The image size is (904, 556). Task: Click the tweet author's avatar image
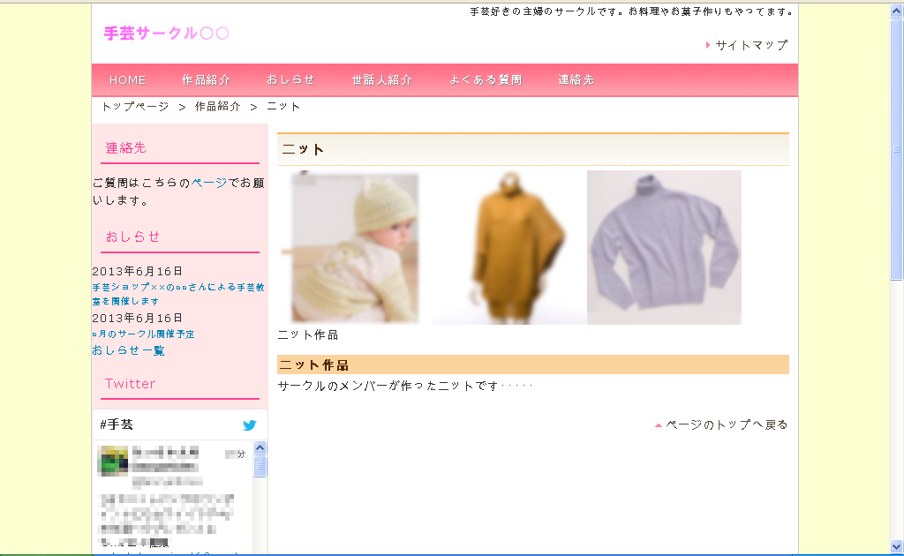coord(113,461)
